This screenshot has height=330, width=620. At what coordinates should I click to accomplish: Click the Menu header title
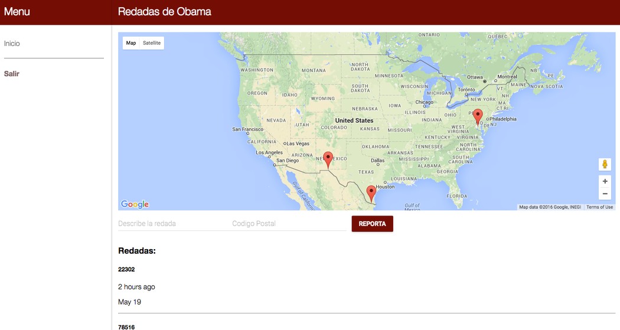(17, 11)
